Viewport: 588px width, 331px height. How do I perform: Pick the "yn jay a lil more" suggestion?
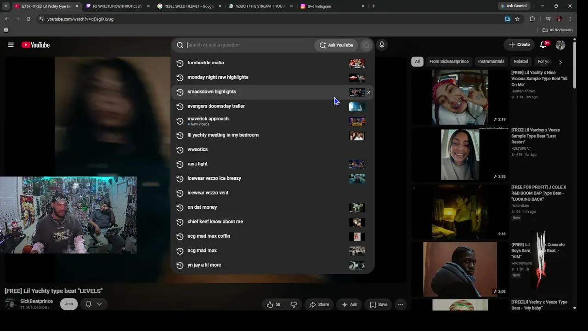(x=273, y=265)
